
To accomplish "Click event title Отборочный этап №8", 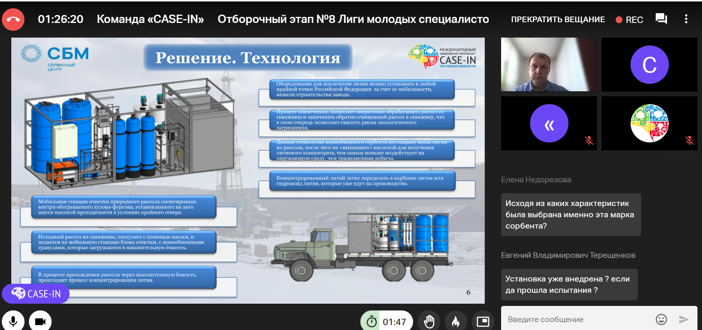I will [x=353, y=19].
